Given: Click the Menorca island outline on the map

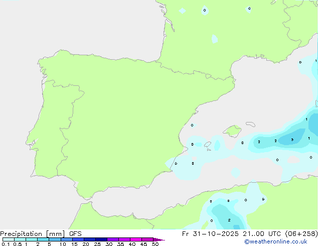Looking at the screenshot, I should pos(250,124).
